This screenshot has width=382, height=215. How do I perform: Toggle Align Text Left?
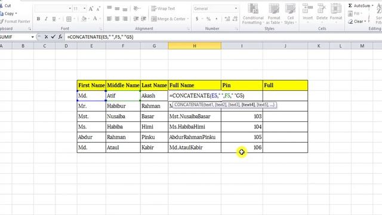(109, 19)
